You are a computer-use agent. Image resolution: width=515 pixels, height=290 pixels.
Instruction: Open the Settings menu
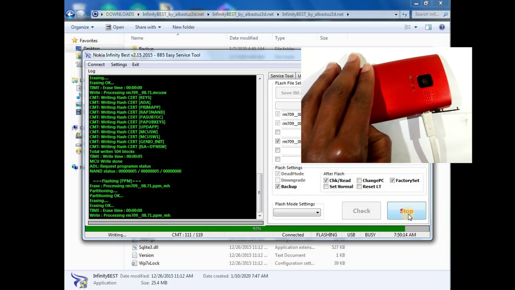point(119,64)
